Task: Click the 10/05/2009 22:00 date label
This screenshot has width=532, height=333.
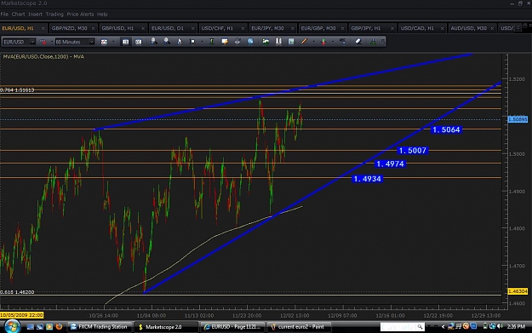Action: tap(22, 315)
